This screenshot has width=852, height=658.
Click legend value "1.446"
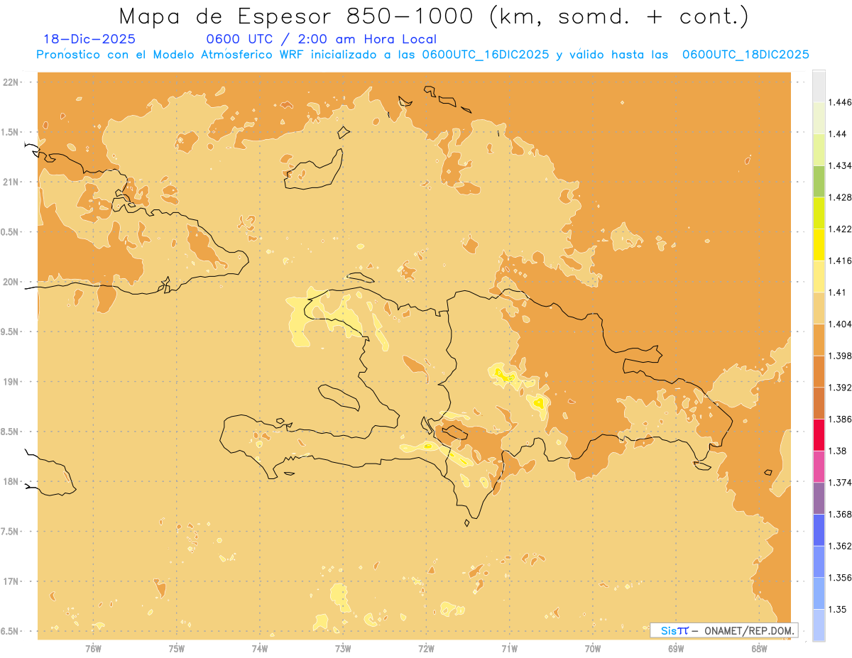(839, 102)
